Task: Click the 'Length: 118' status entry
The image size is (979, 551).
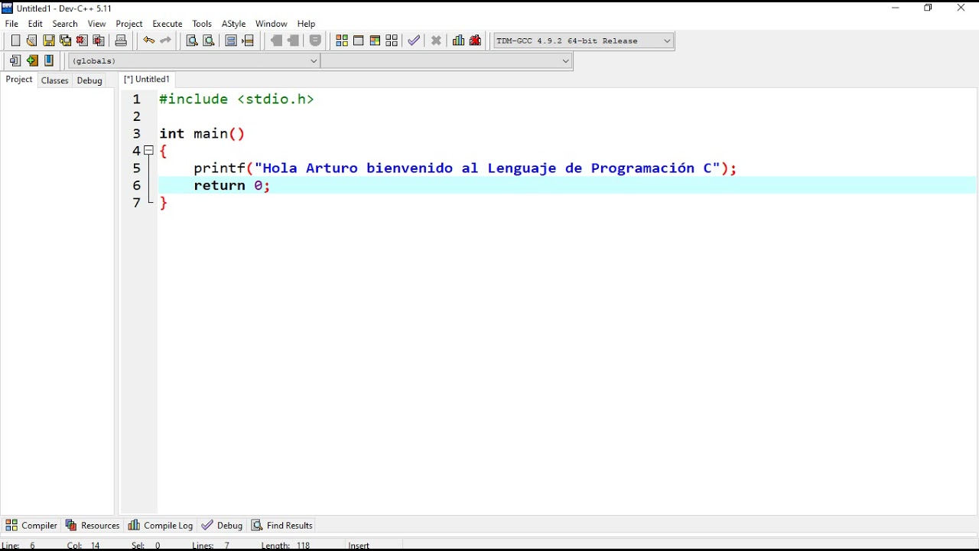Action: coord(286,546)
